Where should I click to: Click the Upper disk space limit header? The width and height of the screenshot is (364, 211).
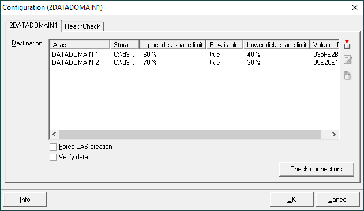coord(172,44)
